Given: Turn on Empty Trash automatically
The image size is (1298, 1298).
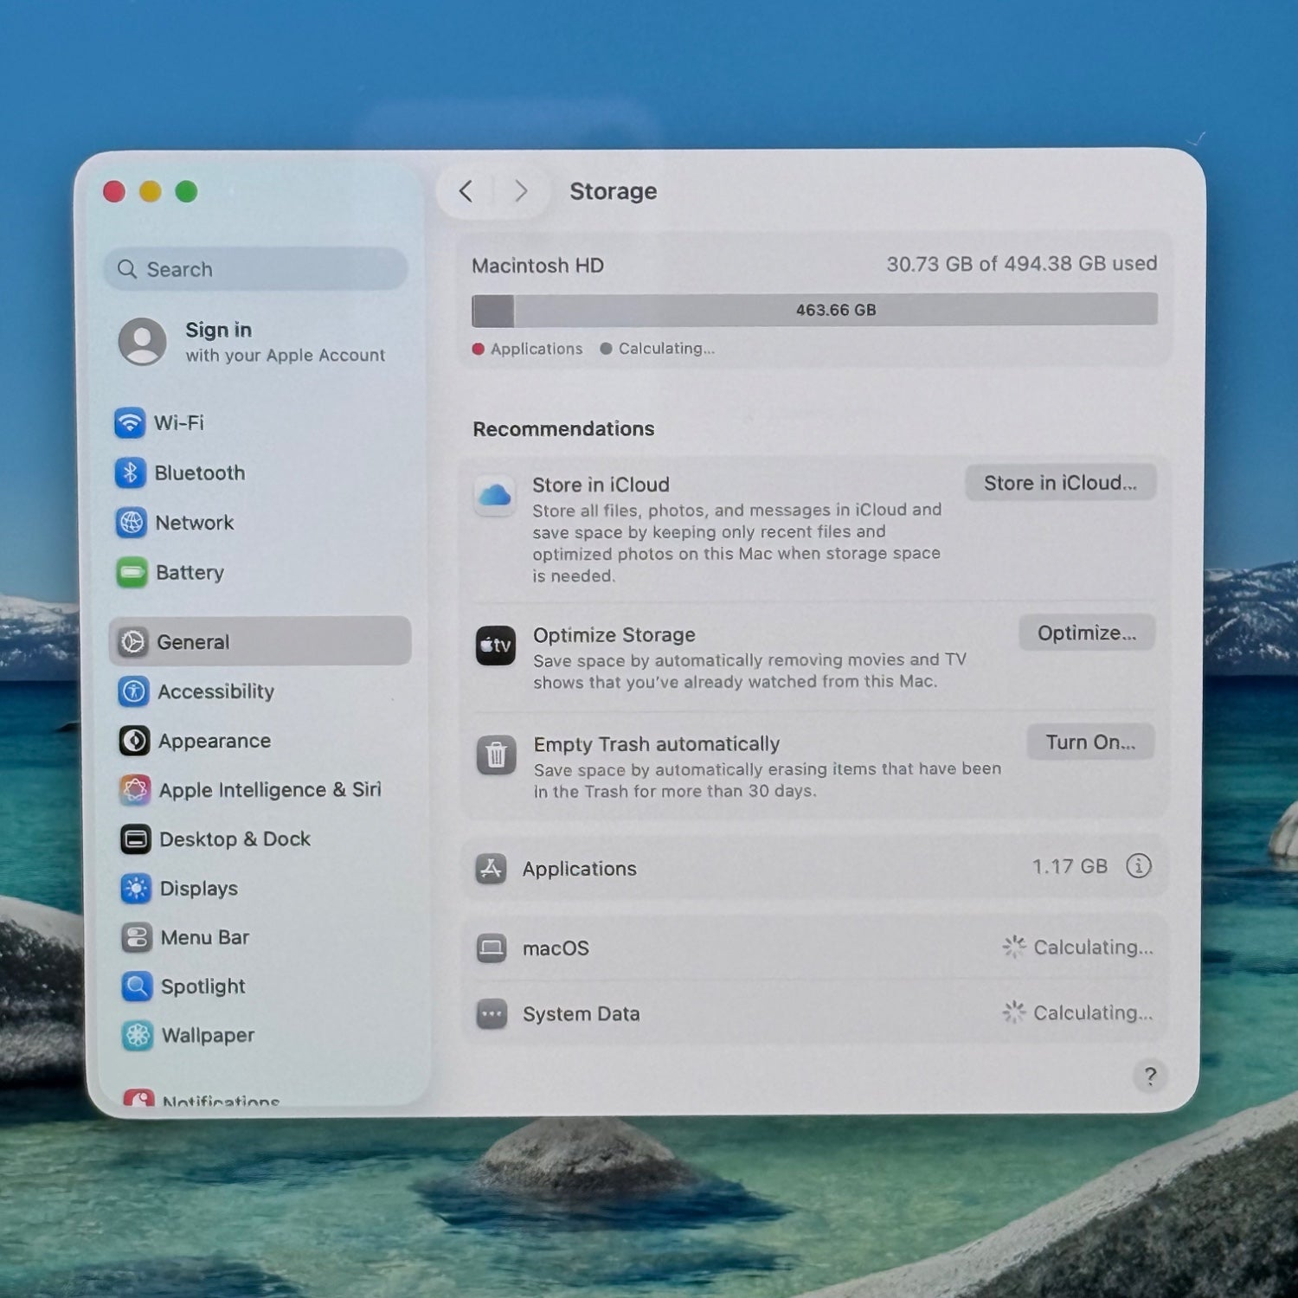Looking at the screenshot, I should (1089, 742).
